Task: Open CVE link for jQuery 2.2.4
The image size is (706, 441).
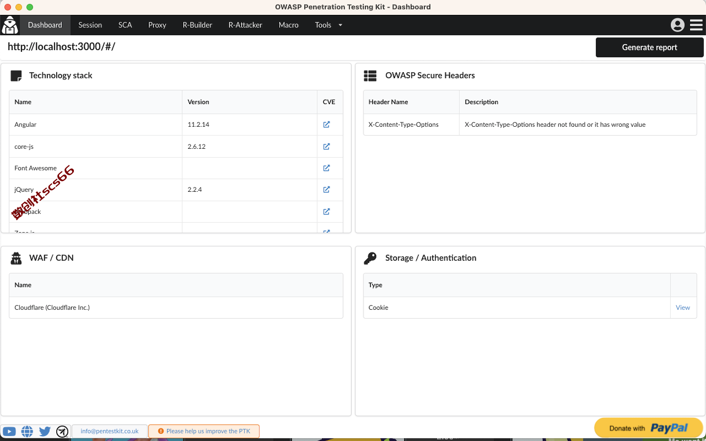Action: pyautogui.click(x=327, y=190)
